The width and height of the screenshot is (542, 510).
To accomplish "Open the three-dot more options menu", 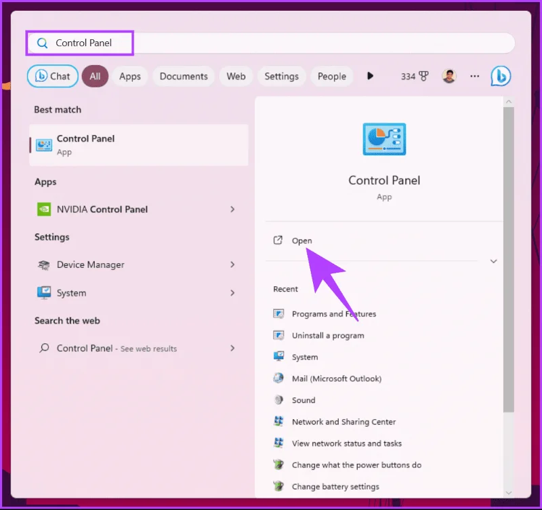I will [475, 76].
